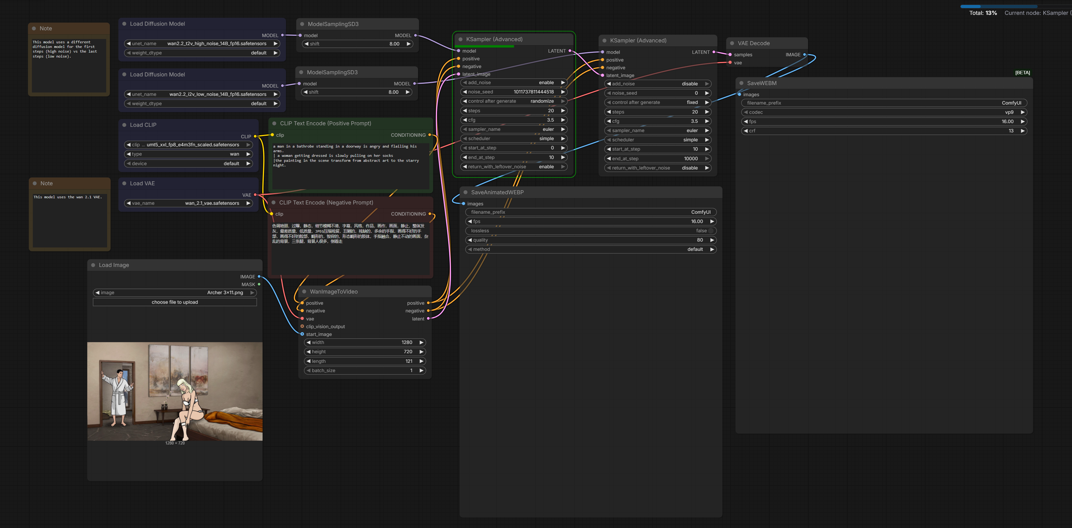Toggle return_with_leftover_noise in second KSampler
Image resolution: width=1072 pixels, height=528 pixels.
(x=658, y=168)
